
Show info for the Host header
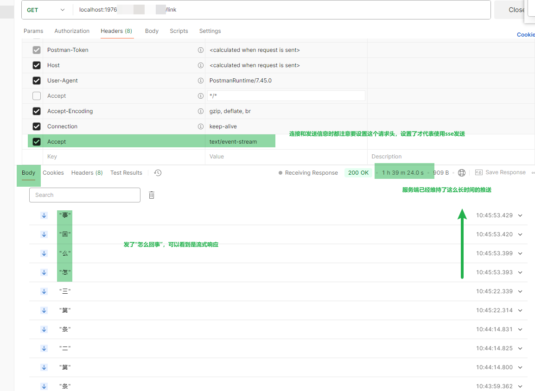[x=201, y=65]
